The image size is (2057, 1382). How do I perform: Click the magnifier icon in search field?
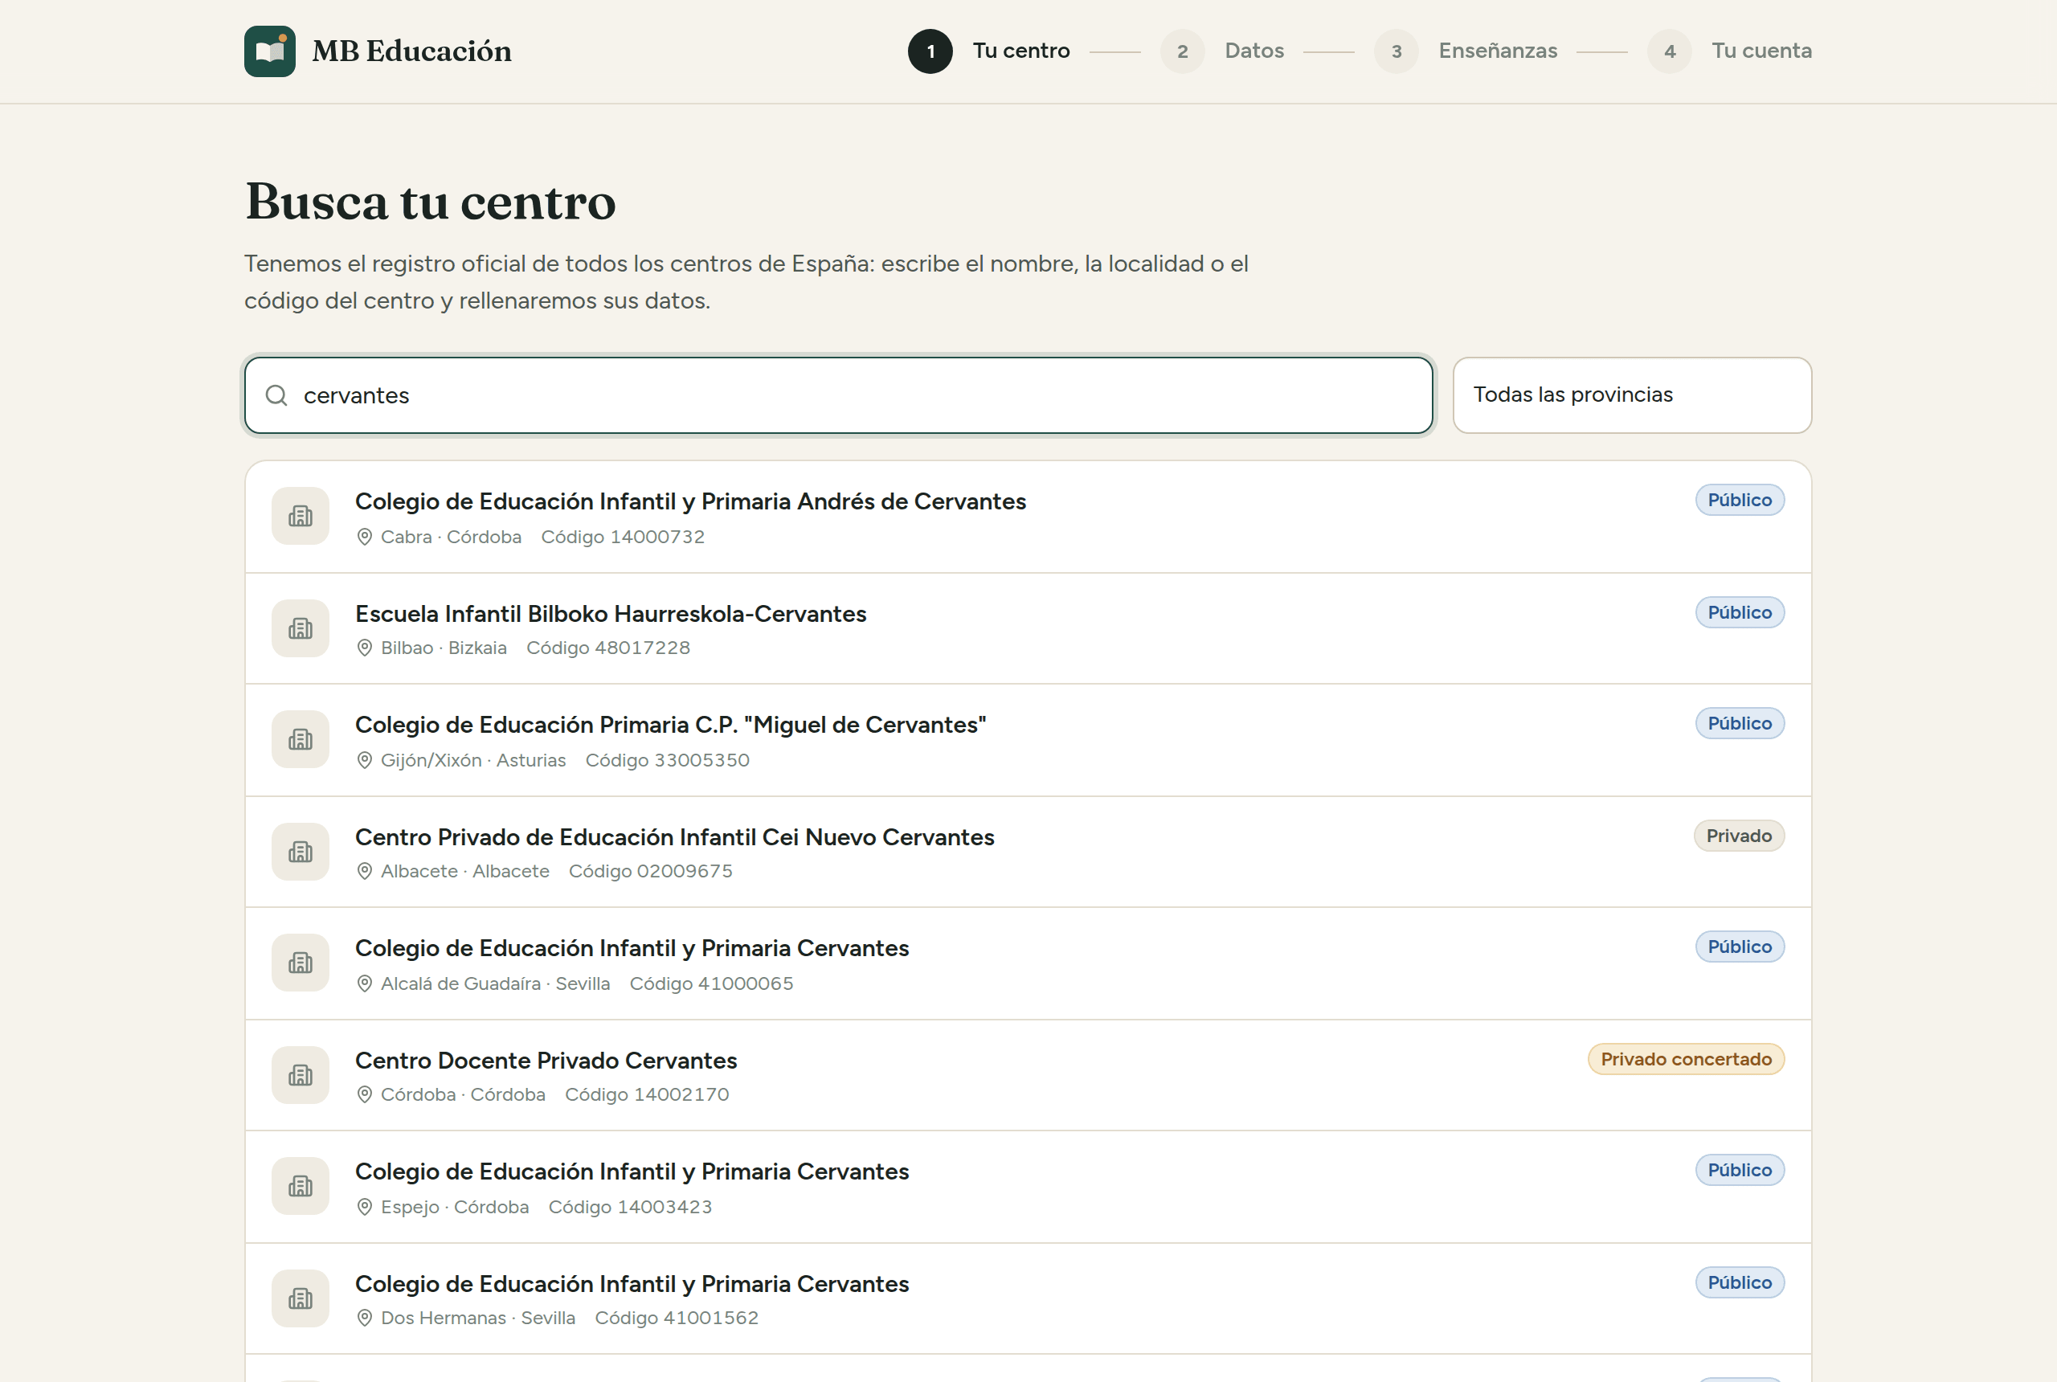tap(276, 396)
